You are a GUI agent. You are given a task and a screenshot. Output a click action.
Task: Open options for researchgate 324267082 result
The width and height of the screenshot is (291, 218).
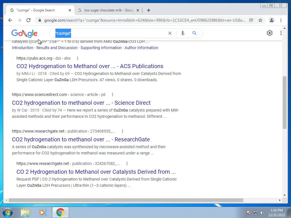(127, 163)
